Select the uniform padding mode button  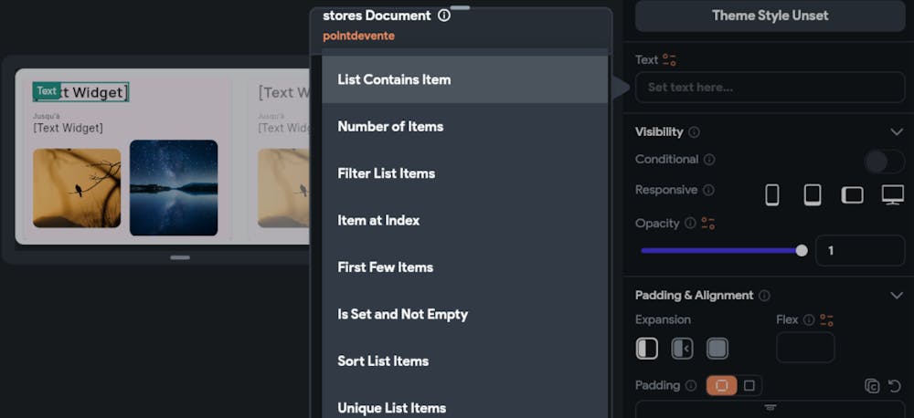721,386
